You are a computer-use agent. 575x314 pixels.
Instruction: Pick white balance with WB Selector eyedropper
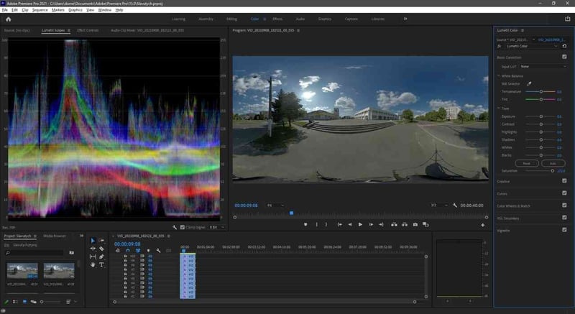pos(529,83)
